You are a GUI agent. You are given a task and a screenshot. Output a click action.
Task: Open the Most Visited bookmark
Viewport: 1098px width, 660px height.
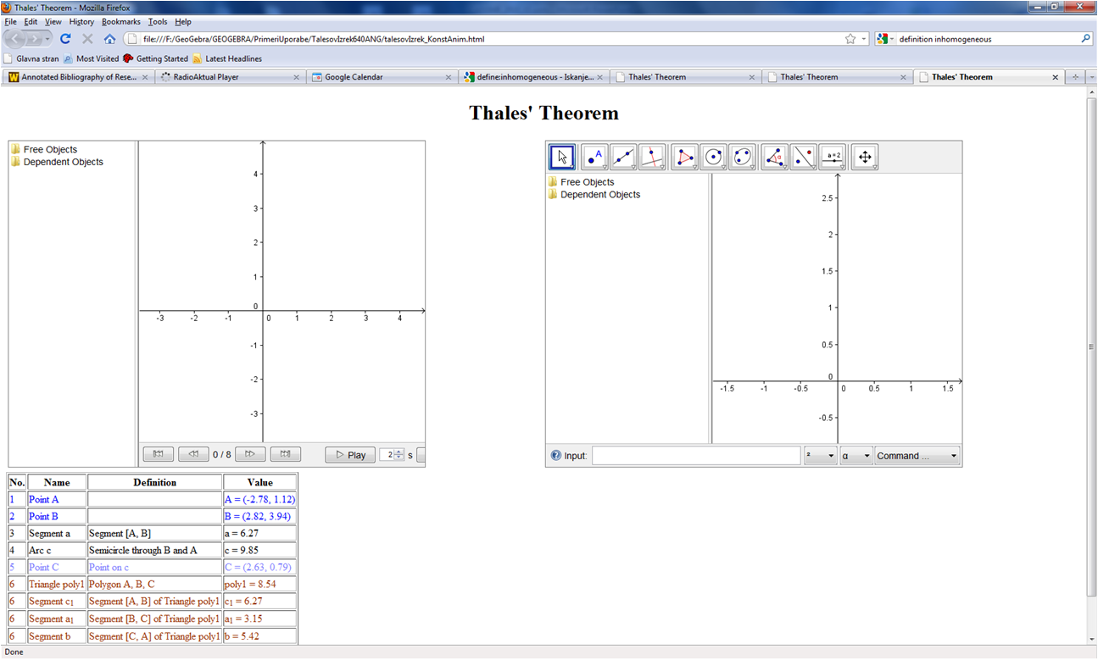pyautogui.click(x=97, y=58)
